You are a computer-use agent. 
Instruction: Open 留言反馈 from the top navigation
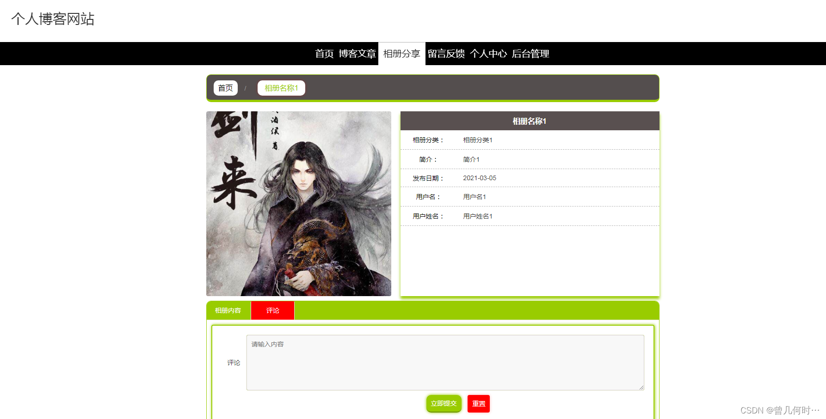click(446, 54)
